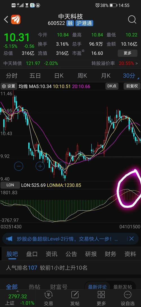Select the 盘口 tab
Screen dimensions: 141x307
[x=32, y=254]
